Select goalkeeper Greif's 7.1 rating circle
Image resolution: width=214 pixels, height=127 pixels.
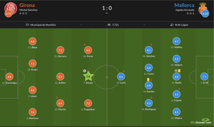coord(205,77)
